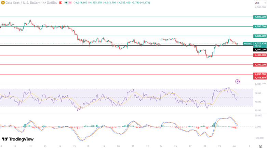The height and width of the screenshot is (149, 267).
Task: Click the Gold Spot symbol logo icon
Action: 3,3
